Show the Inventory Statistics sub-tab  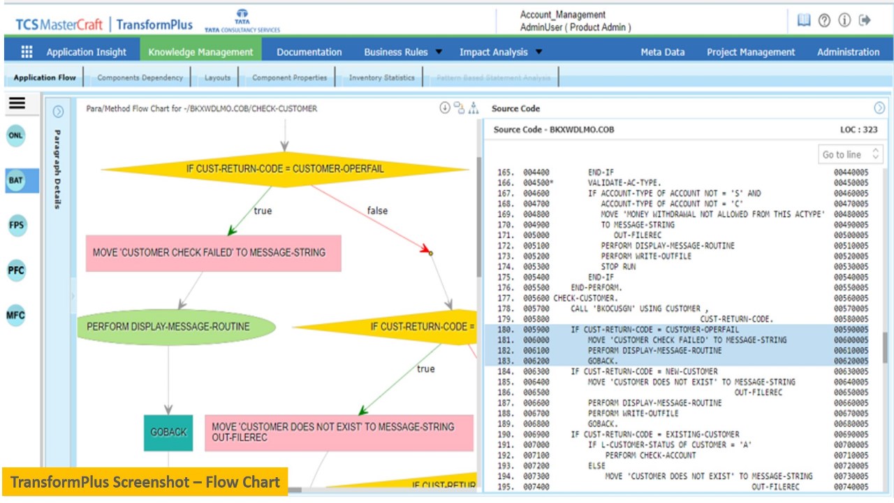[x=381, y=78]
